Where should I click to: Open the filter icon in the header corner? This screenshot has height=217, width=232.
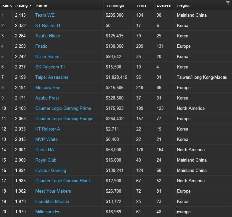(228, 3)
